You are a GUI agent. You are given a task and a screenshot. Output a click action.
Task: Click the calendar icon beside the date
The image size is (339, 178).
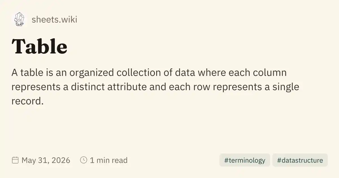(15, 160)
